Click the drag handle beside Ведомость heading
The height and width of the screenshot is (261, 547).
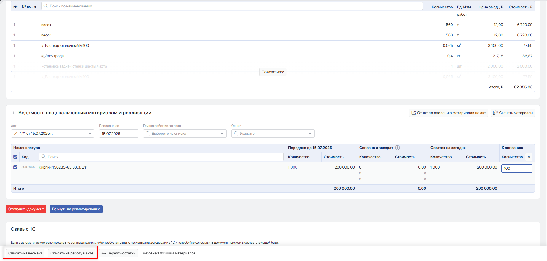pos(13,113)
